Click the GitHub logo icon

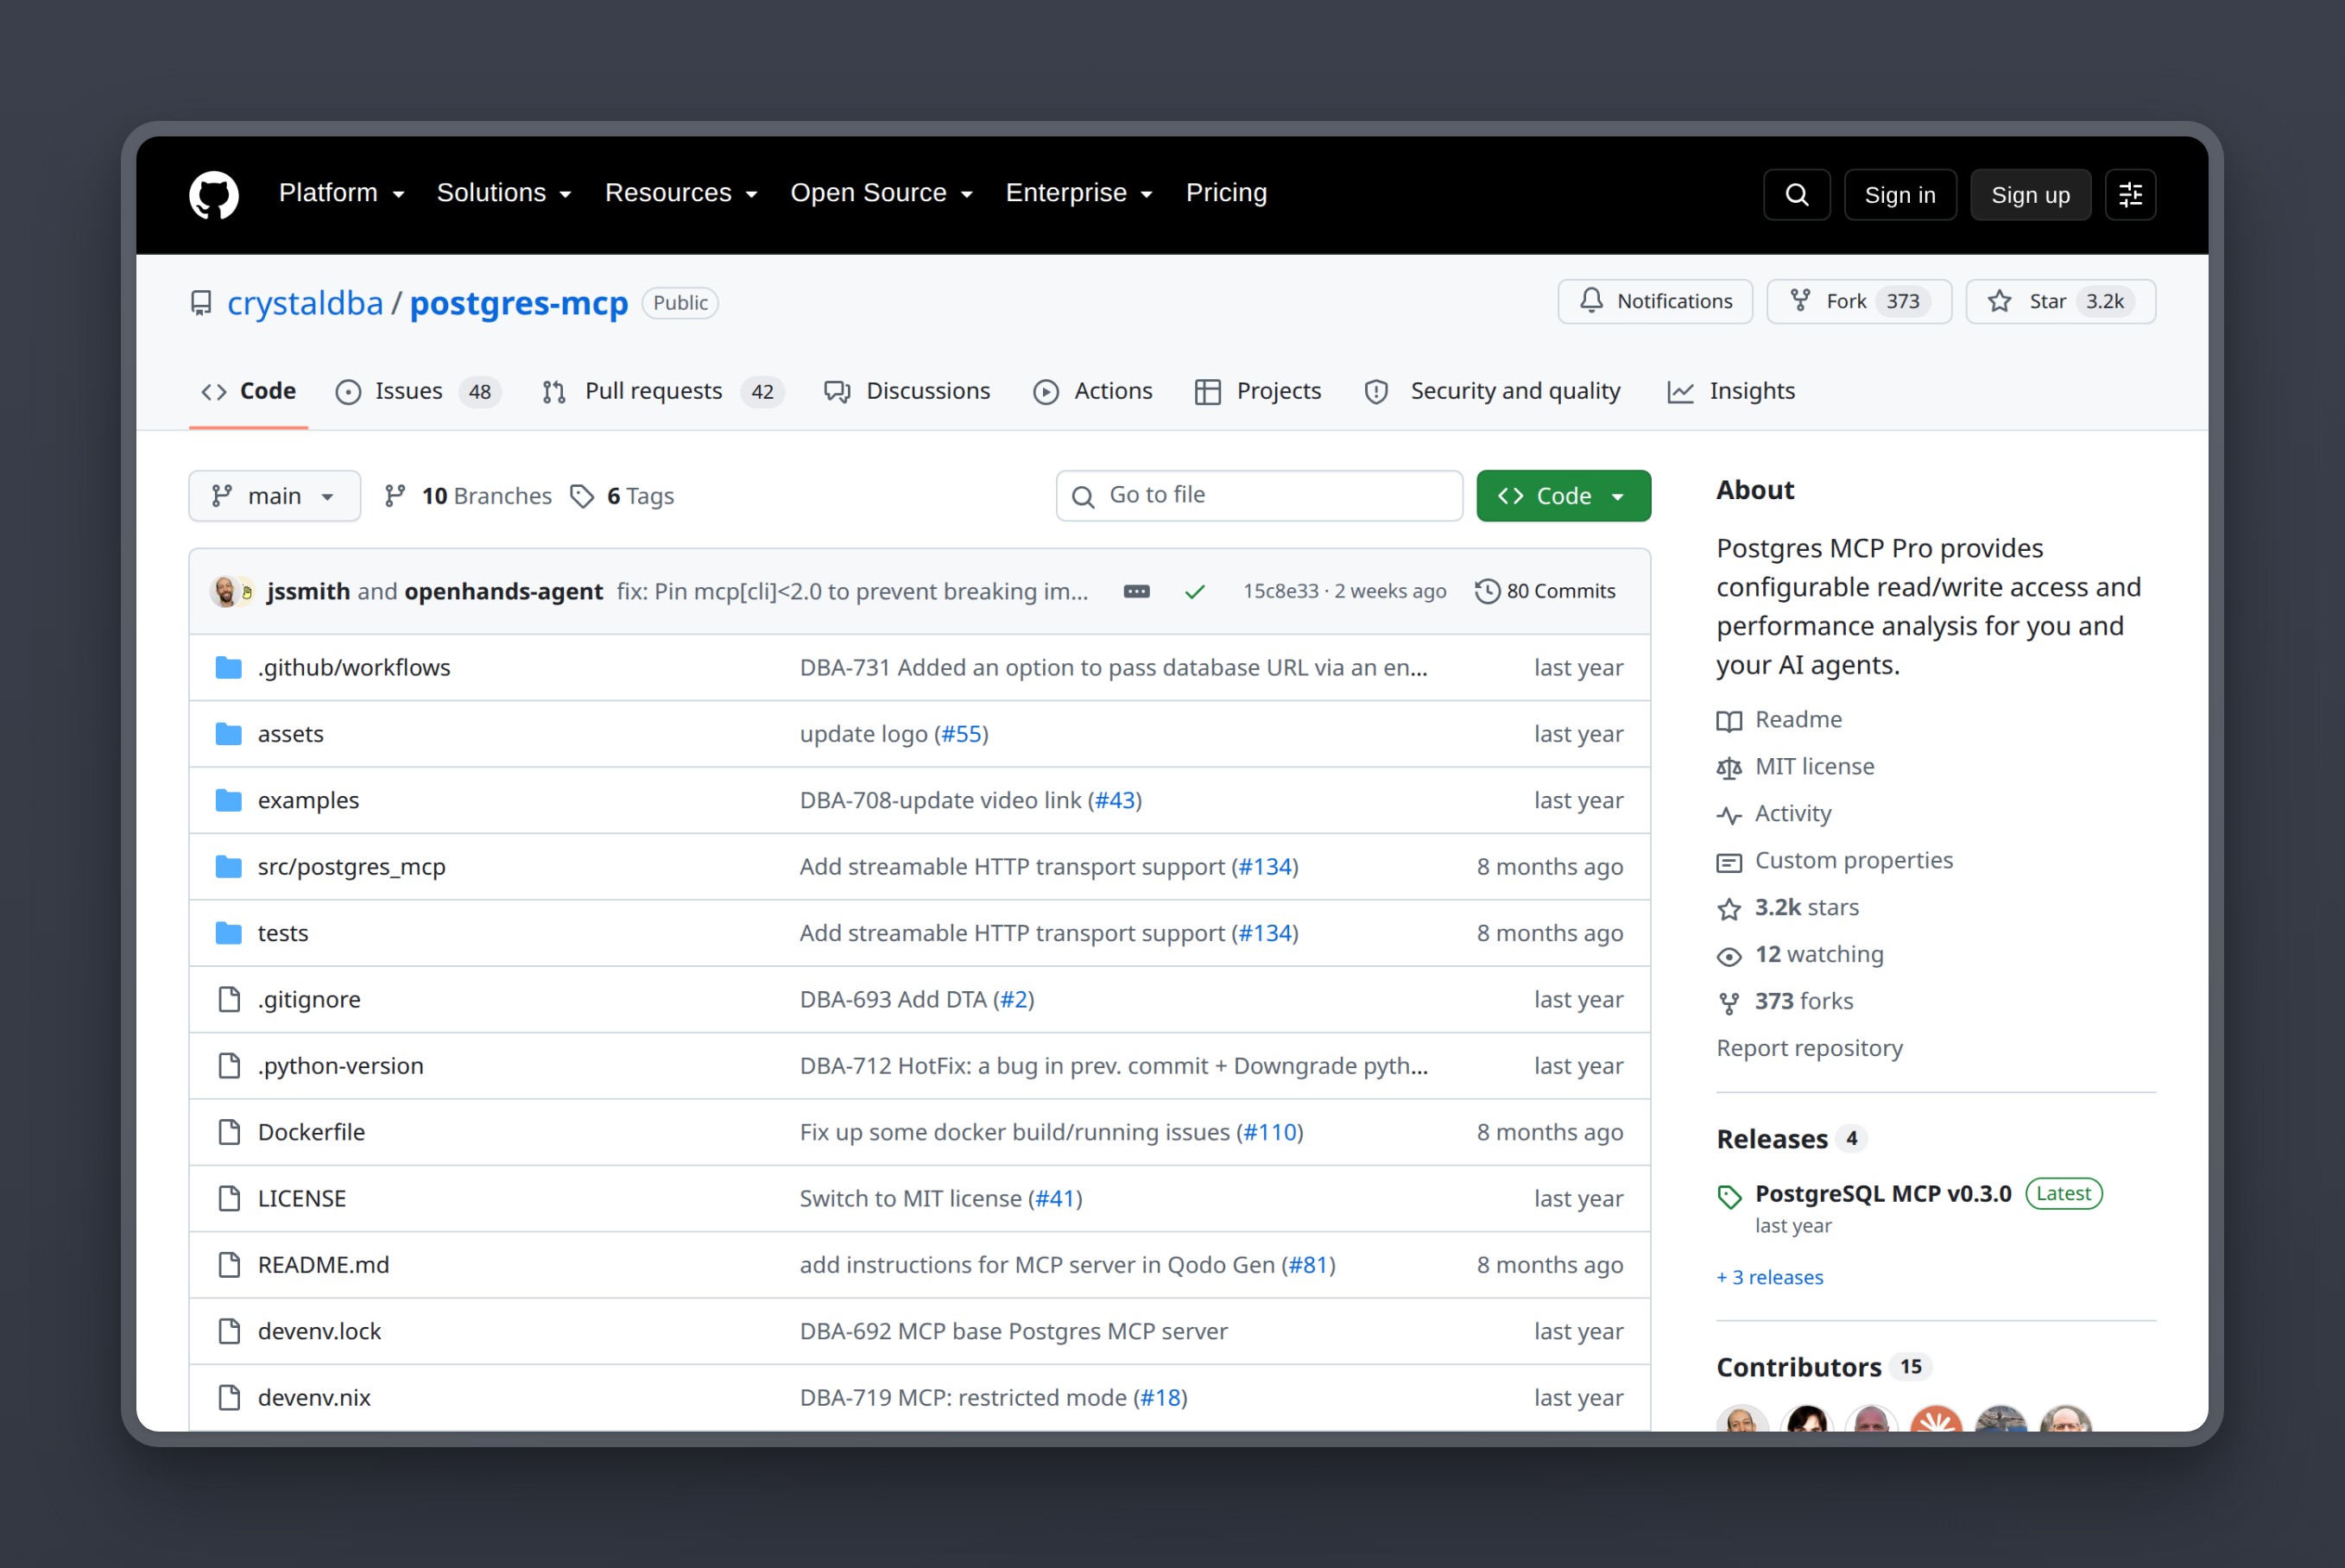coord(214,194)
